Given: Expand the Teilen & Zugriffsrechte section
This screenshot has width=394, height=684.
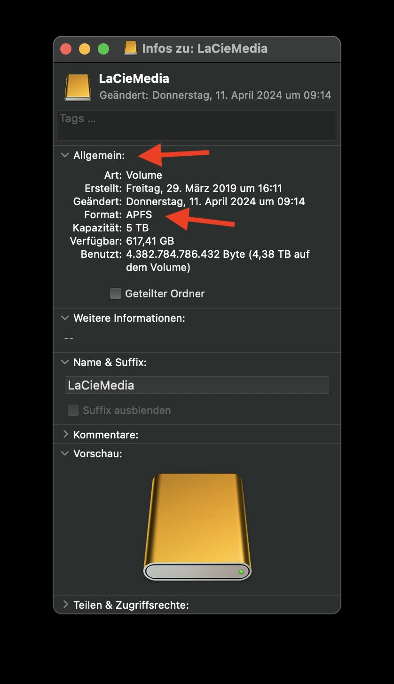Looking at the screenshot, I should (x=65, y=604).
